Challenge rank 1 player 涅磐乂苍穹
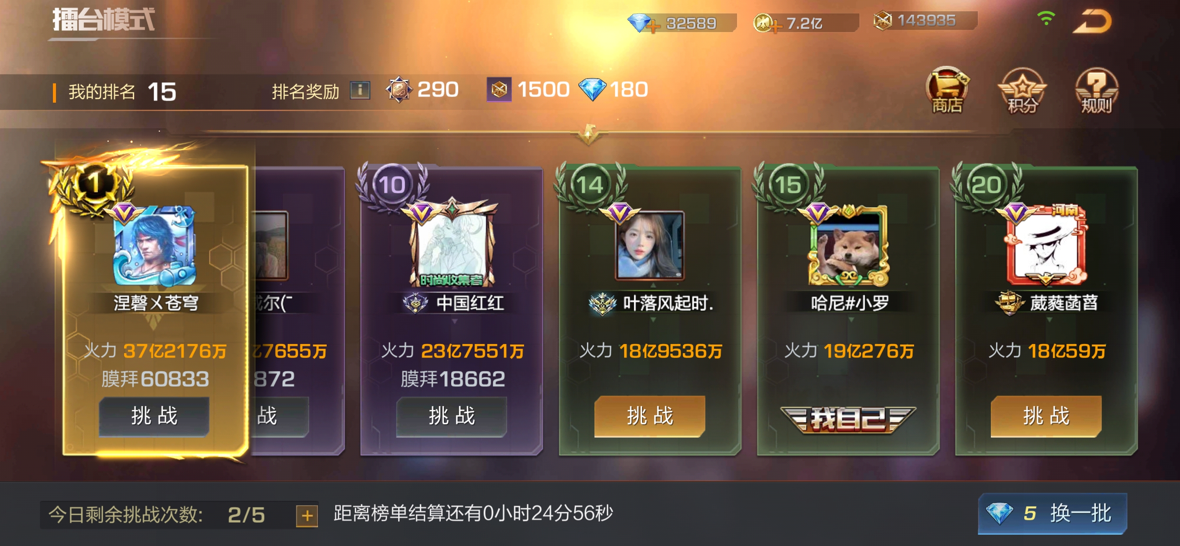Image resolution: width=1180 pixels, height=546 pixels. point(154,416)
